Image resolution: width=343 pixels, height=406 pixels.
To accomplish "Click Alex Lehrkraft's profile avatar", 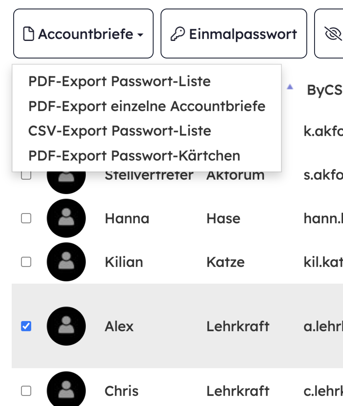I will 66,326.
